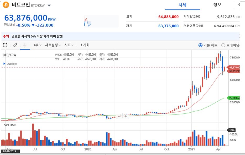Click the VOLUME panel label

(x=10, y=125)
